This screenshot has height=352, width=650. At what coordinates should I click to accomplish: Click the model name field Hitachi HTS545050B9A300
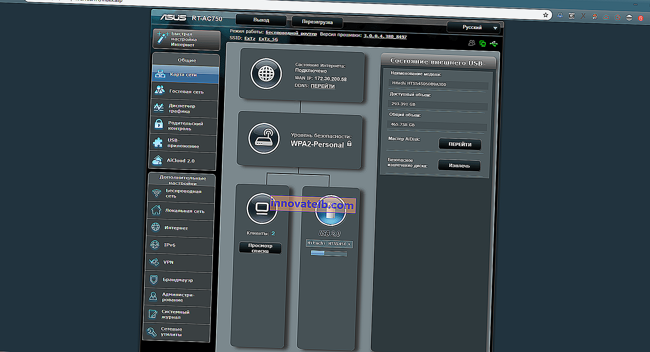pos(439,84)
